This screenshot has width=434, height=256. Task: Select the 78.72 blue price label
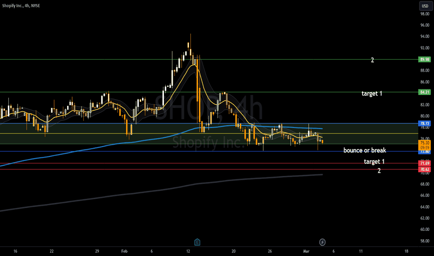pyautogui.click(x=425, y=123)
